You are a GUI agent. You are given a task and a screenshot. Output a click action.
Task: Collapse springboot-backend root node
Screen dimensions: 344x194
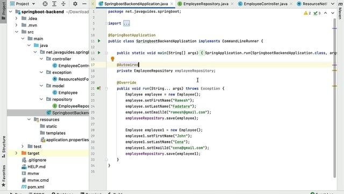coord(11,12)
